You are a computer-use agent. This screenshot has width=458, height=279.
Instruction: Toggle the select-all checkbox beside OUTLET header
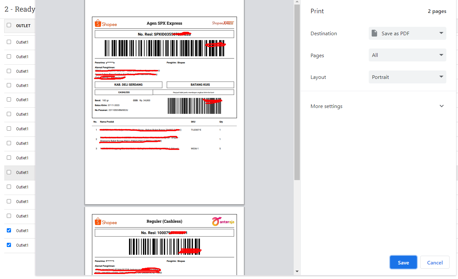click(9, 25)
